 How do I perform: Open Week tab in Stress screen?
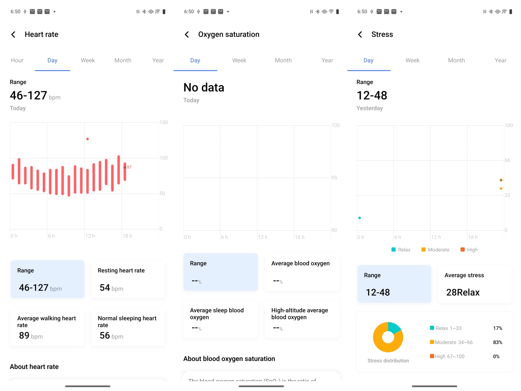pyautogui.click(x=412, y=60)
